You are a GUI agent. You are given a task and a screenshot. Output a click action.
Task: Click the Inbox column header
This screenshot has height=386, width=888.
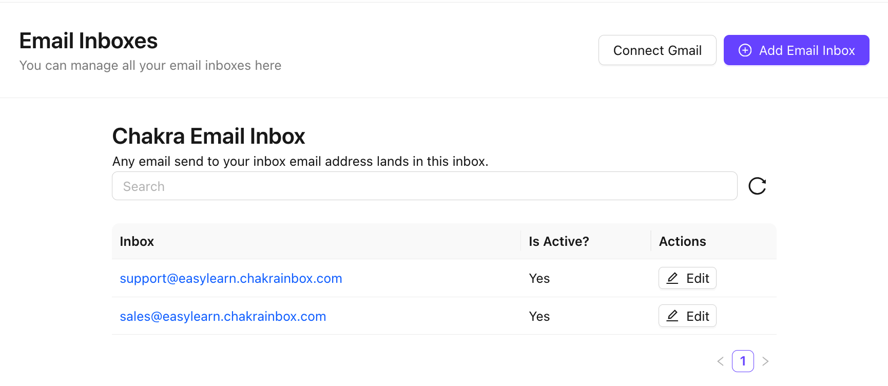(137, 241)
